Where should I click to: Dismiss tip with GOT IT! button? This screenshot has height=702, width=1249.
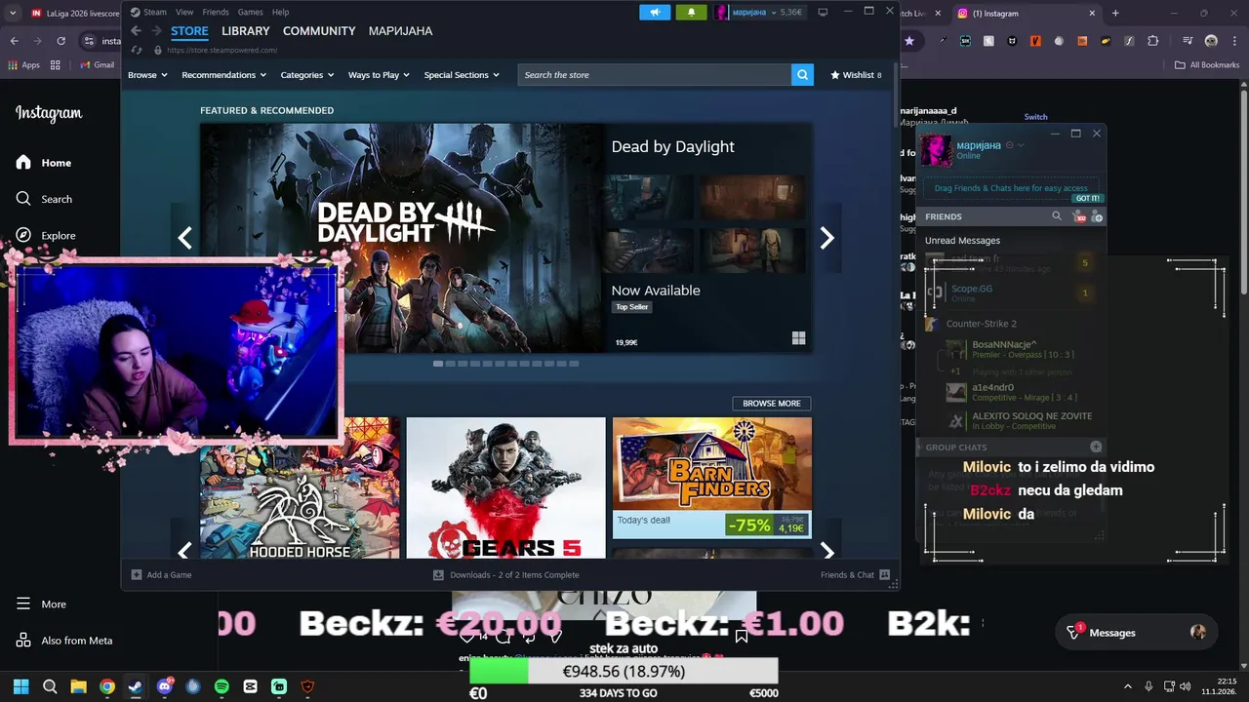click(x=1087, y=198)
